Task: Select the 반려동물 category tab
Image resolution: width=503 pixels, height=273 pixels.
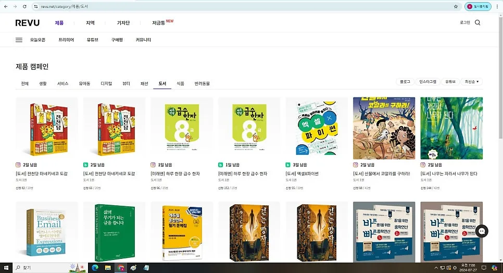Action: pos(202,83)
